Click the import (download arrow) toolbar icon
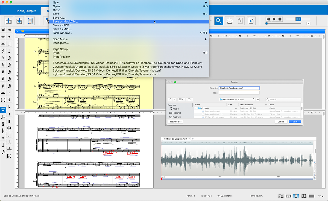Image resolution: width=328 pixels, height=211 pixels. (19, 21)
